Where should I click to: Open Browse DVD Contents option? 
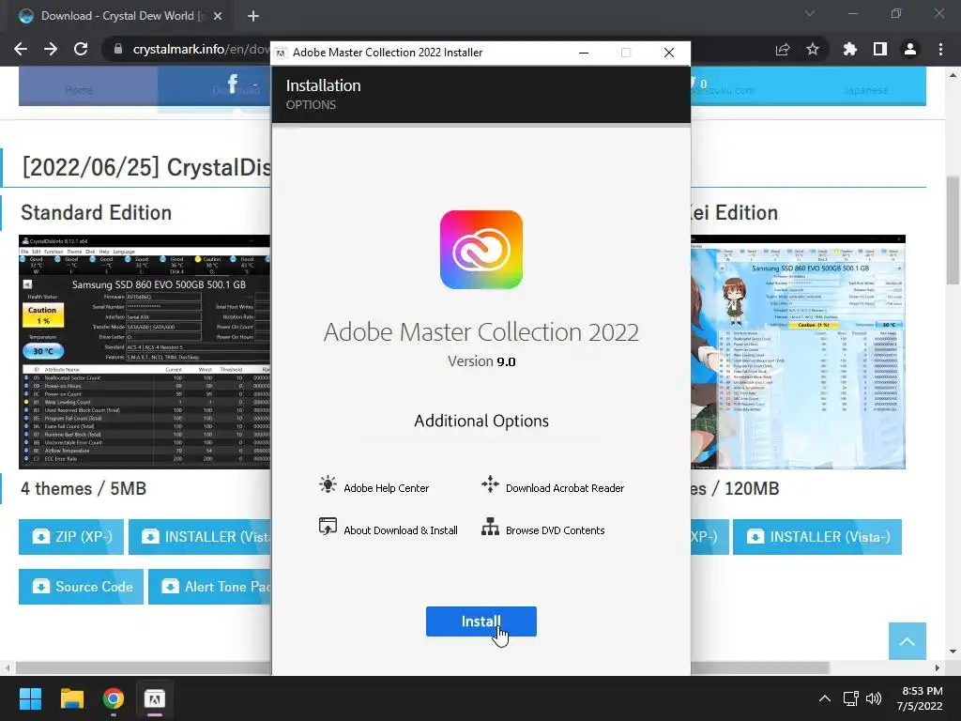tap(555, 530)
